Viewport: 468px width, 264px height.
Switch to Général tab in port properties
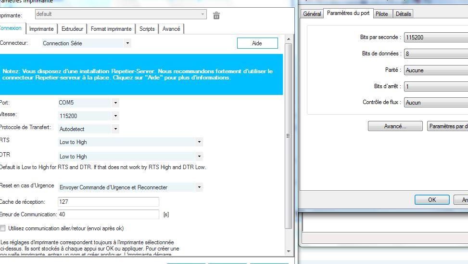pos(312,14)
